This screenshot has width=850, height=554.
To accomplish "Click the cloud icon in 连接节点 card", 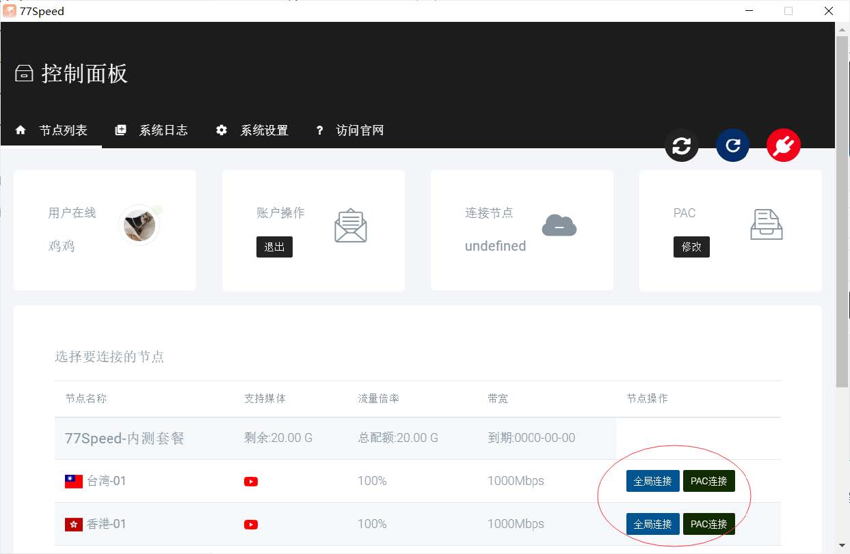I will click(x=559, y=225).
